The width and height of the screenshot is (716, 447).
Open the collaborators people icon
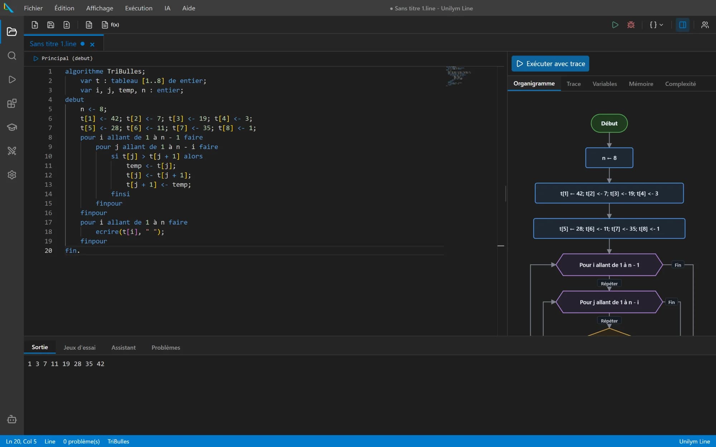(x=705, y=25)
